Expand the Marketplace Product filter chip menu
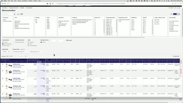The image size is (183, 103). 27,51
